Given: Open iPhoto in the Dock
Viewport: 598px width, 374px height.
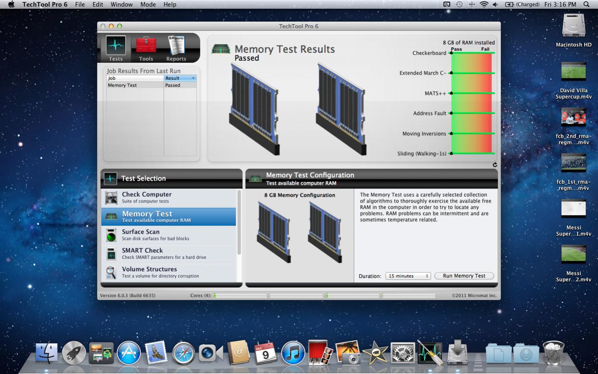Looking at the screenshot, I should tap(348, 353).
